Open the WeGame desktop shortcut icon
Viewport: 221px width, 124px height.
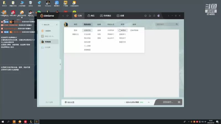[x=48, y=4]
